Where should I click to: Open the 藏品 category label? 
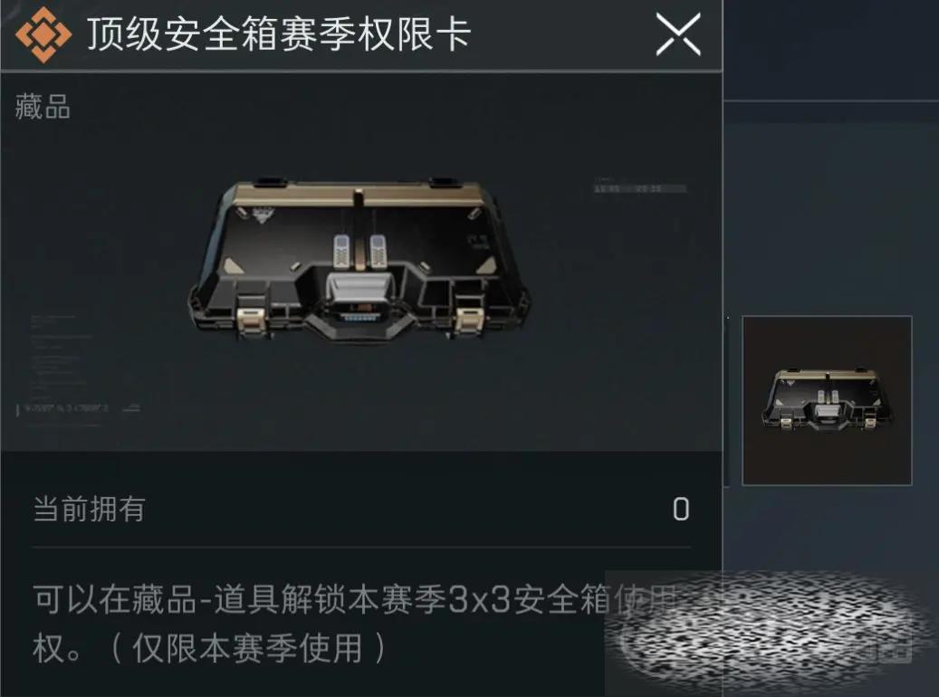(x=43, y=107)
